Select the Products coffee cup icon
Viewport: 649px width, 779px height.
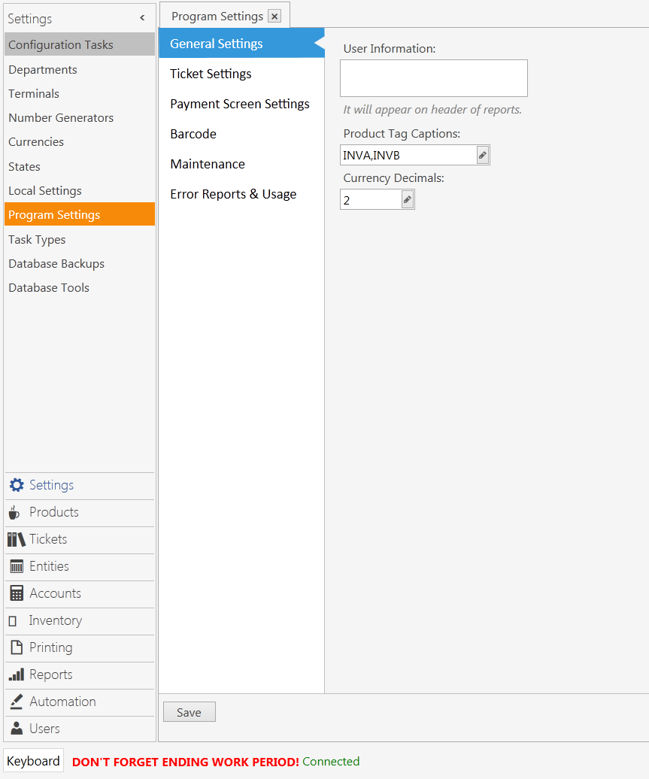point(15,513)
